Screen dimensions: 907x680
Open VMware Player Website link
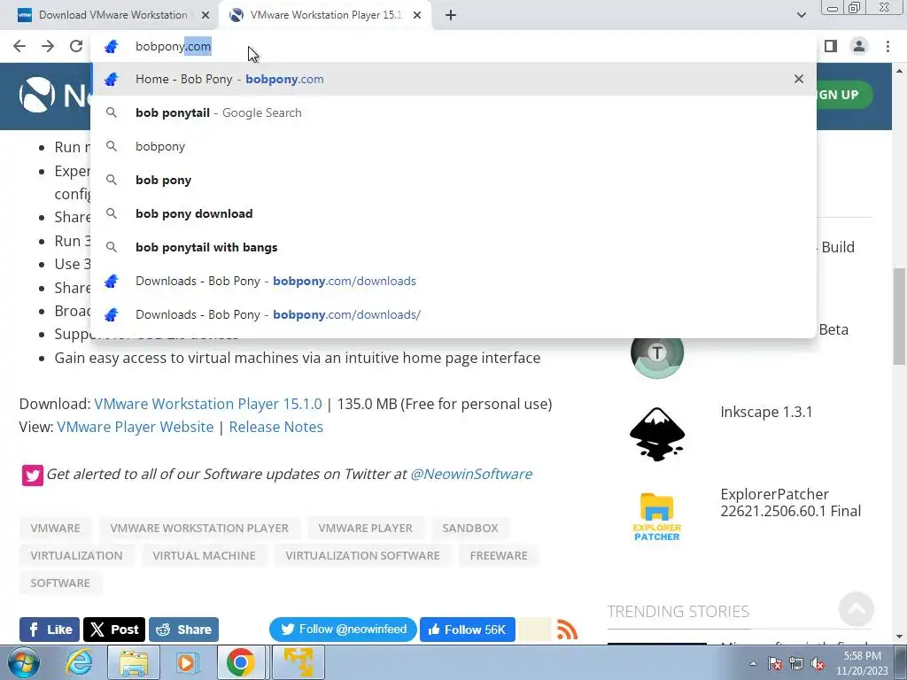136,427
